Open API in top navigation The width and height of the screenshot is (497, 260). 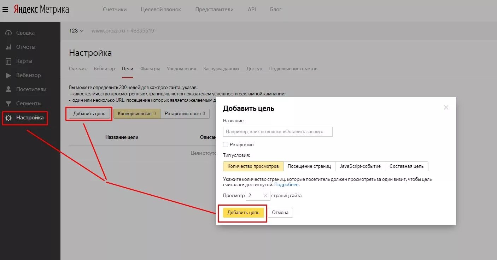[x=252, y=10]
